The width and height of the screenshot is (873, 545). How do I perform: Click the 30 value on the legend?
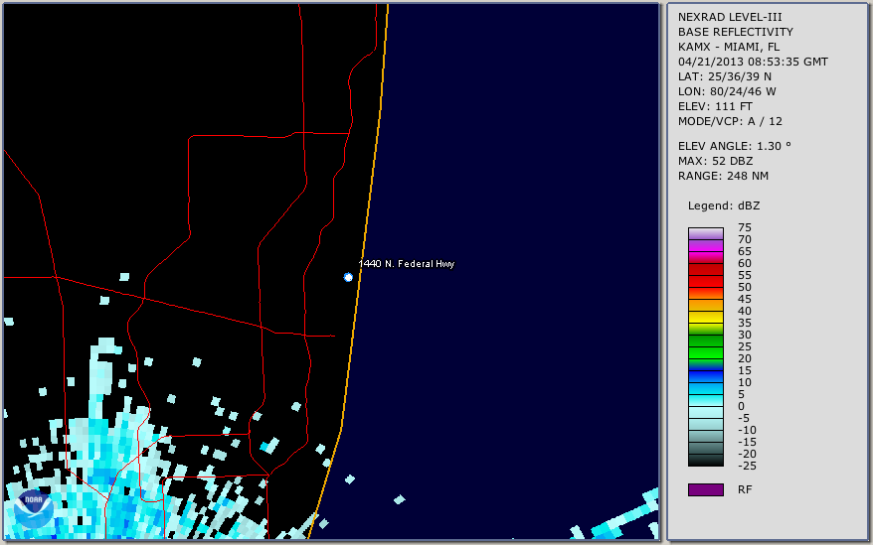click(x=745, y=335)
